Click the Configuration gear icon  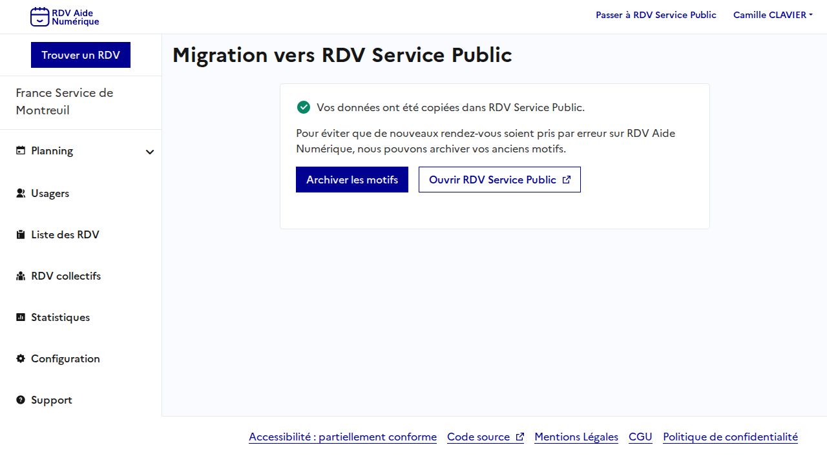(x=21, y=359)
